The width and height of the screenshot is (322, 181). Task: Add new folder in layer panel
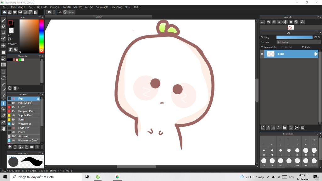pyautogui.click(x=285, y=128)
